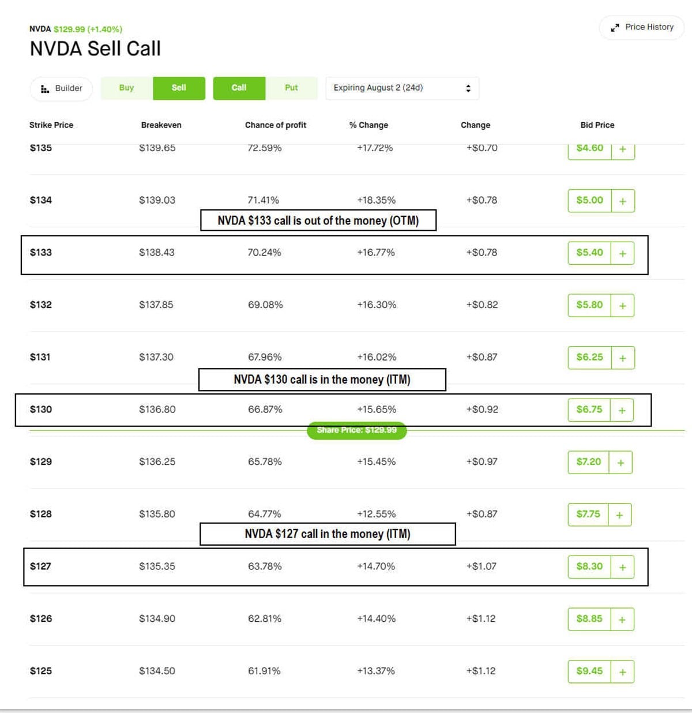Open the Expiring August 2 dropdown
This screenshot has width=692, height=713.
point(402,88)
